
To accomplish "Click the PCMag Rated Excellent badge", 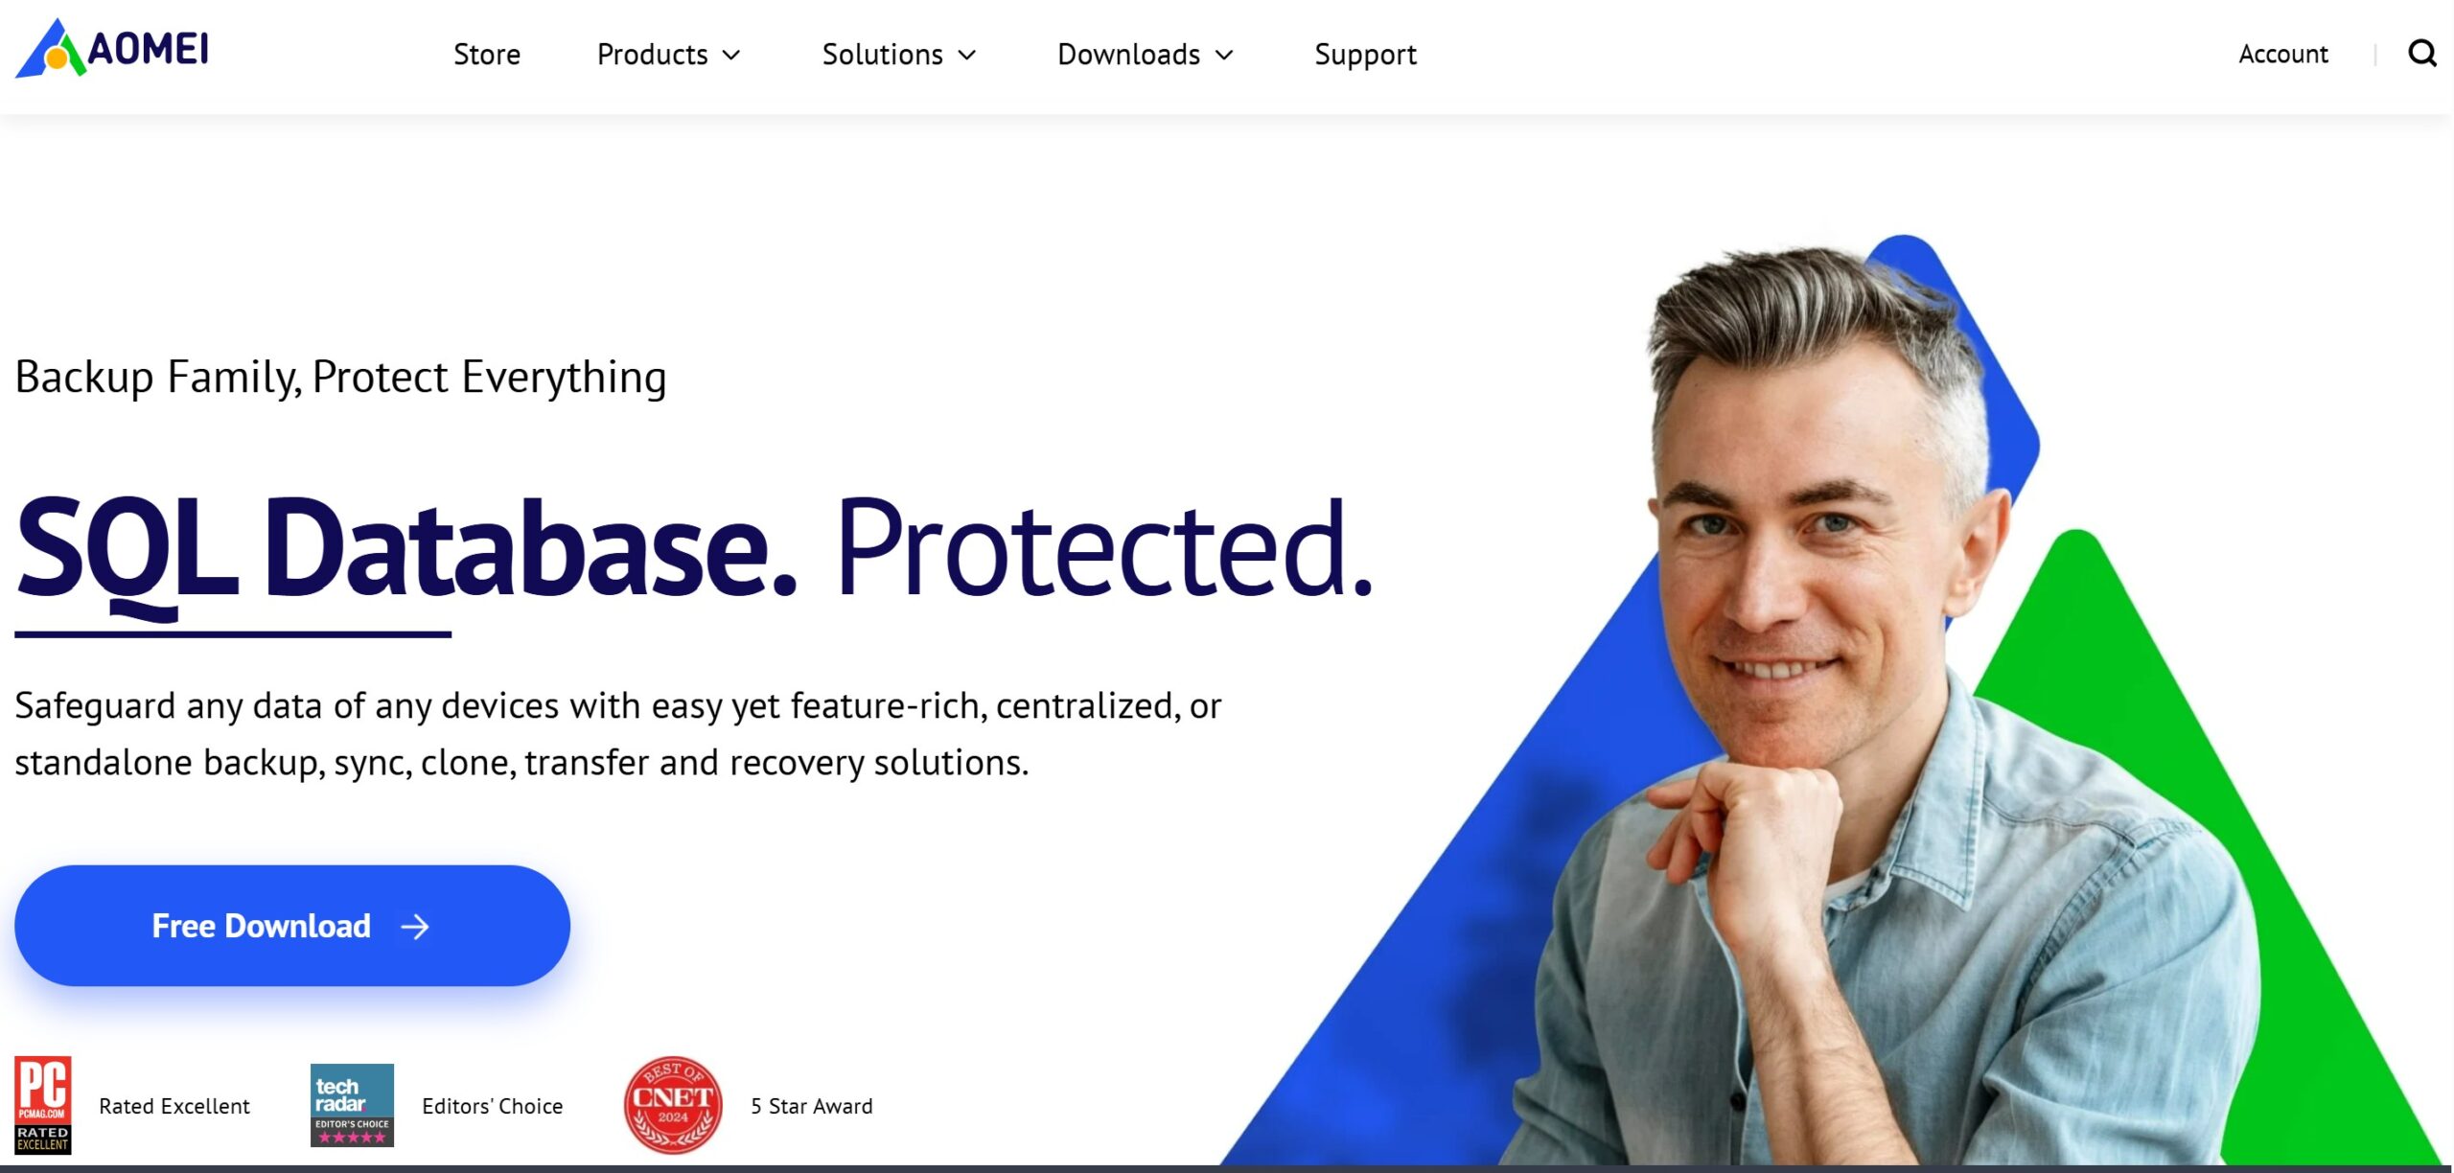I will [43, 1105].
